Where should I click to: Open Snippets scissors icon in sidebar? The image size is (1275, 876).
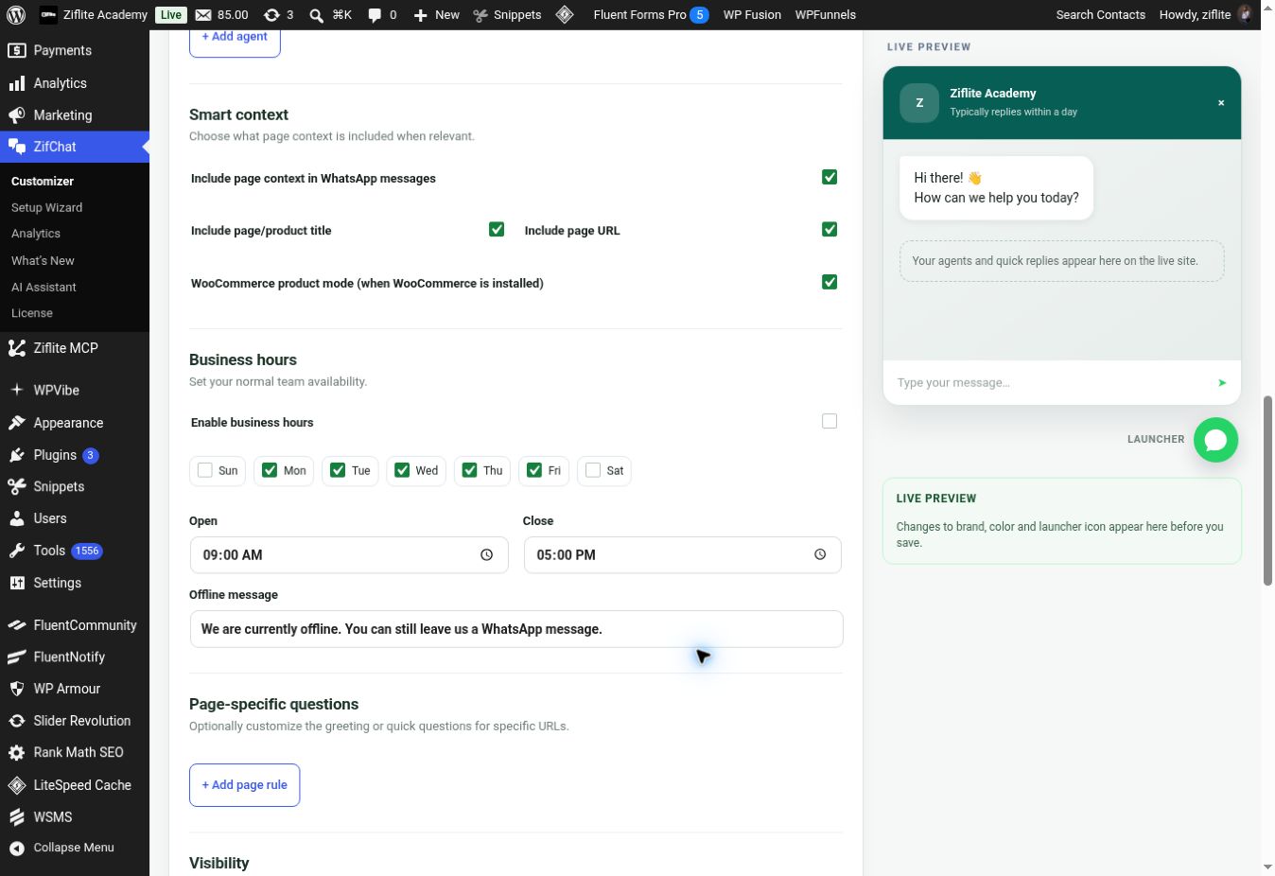click(17, 486)
